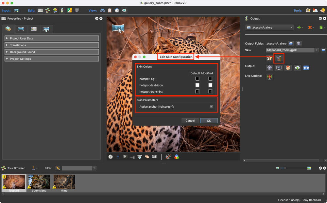Click the color wheel viewer icon
Screen dimensions: 327x203
[x=177, y=157]
